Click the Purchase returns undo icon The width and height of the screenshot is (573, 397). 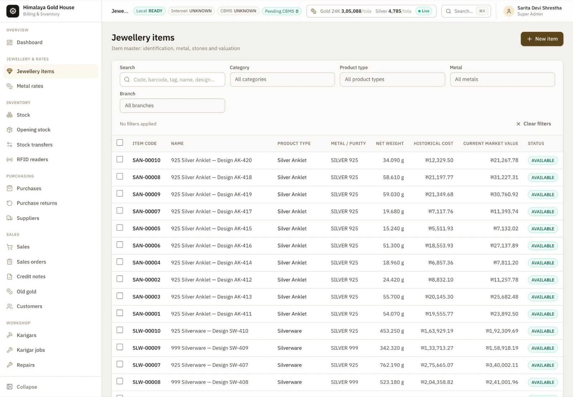10,203
